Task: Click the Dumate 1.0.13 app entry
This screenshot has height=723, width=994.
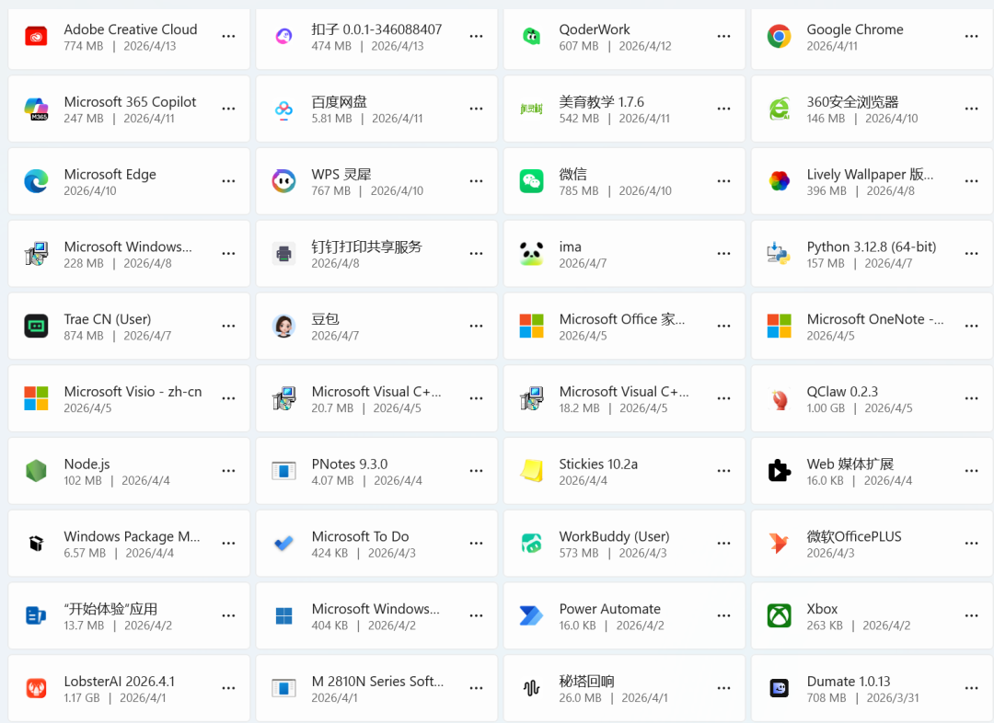Action: (x=848, y=688)
